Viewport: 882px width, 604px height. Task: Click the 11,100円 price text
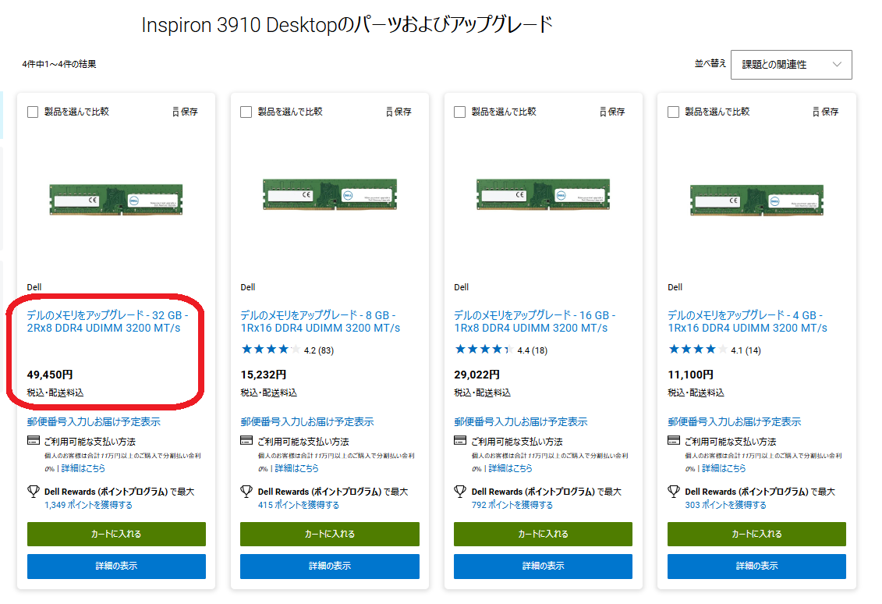click(x=691, y=375)
